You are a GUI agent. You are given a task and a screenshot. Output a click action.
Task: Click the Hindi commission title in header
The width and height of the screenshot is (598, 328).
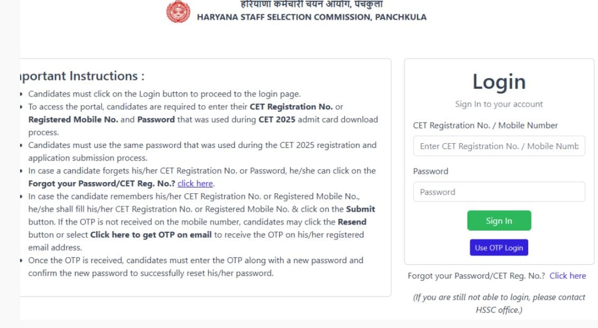[x=312, y=4]
